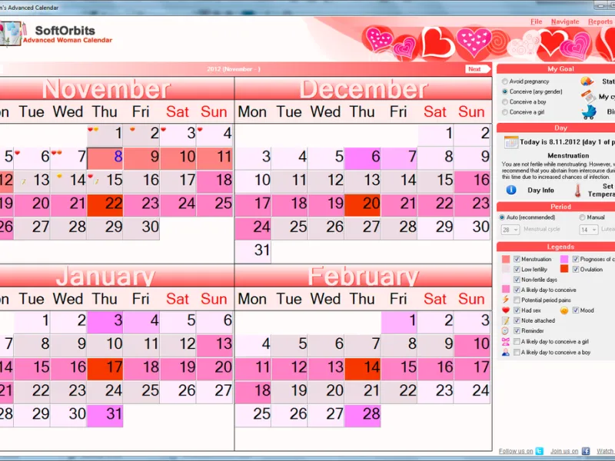Open the blue Day Info icon
This screenshot has height=461, width=615.
tap(510, 190)
